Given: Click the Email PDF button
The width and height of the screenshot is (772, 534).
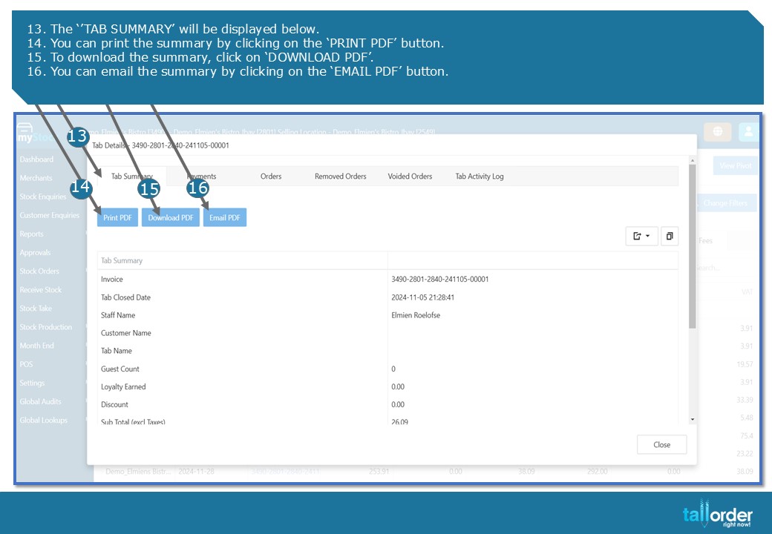Looking at the screenshot, I should coord(224,217).
